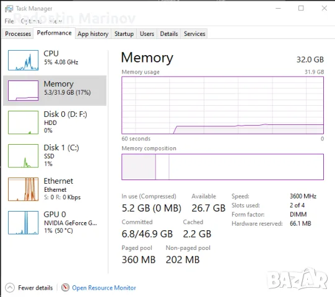Click the Memory composition bar
Image resolution: width=335 pixels, height=297 pixels.
pos(223,167)
